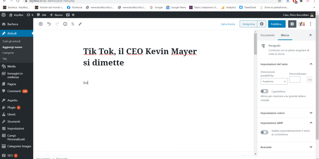This screenshot has height=159, width=319.
Task: Select Articoli menu item
Action: pos(17,33)
